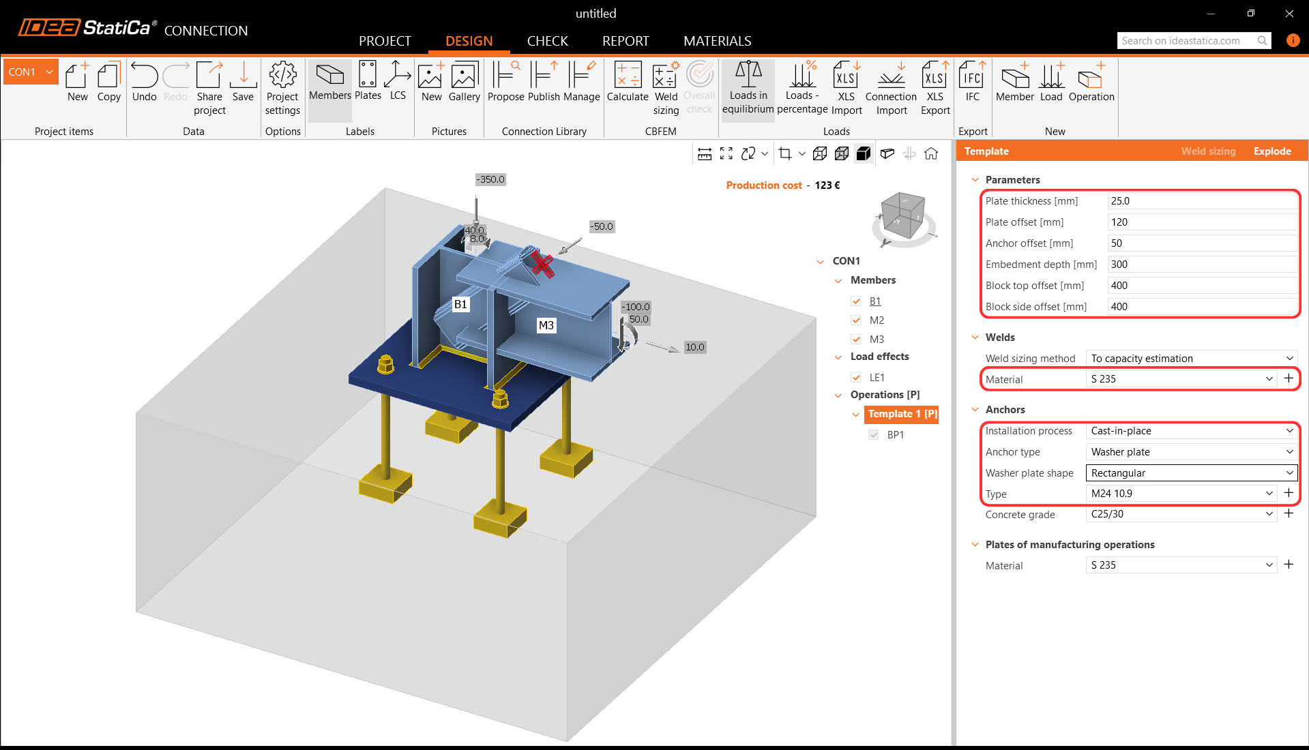Run the CBFEM Calculate
Viewport: 1309px width, 750px height.
click(628, 82)
